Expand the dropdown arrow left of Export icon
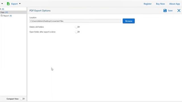Screen dimensions: 182x102 tap(2, 4)
